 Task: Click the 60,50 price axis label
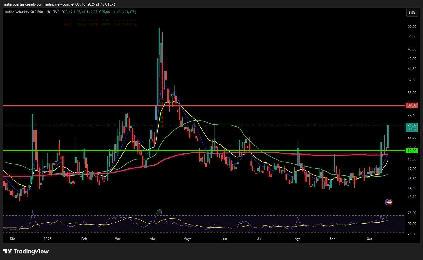click(412, 26)
